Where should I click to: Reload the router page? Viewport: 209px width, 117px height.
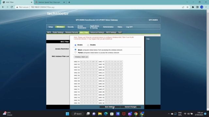(12, 7)
